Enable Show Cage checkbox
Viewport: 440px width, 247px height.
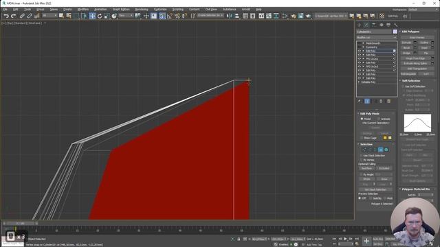tap(362, 138)
